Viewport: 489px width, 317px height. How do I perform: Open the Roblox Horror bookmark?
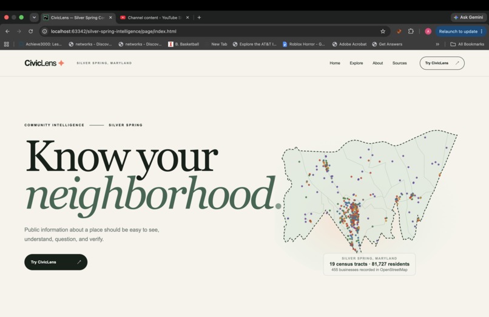click(x=304, y=44)
